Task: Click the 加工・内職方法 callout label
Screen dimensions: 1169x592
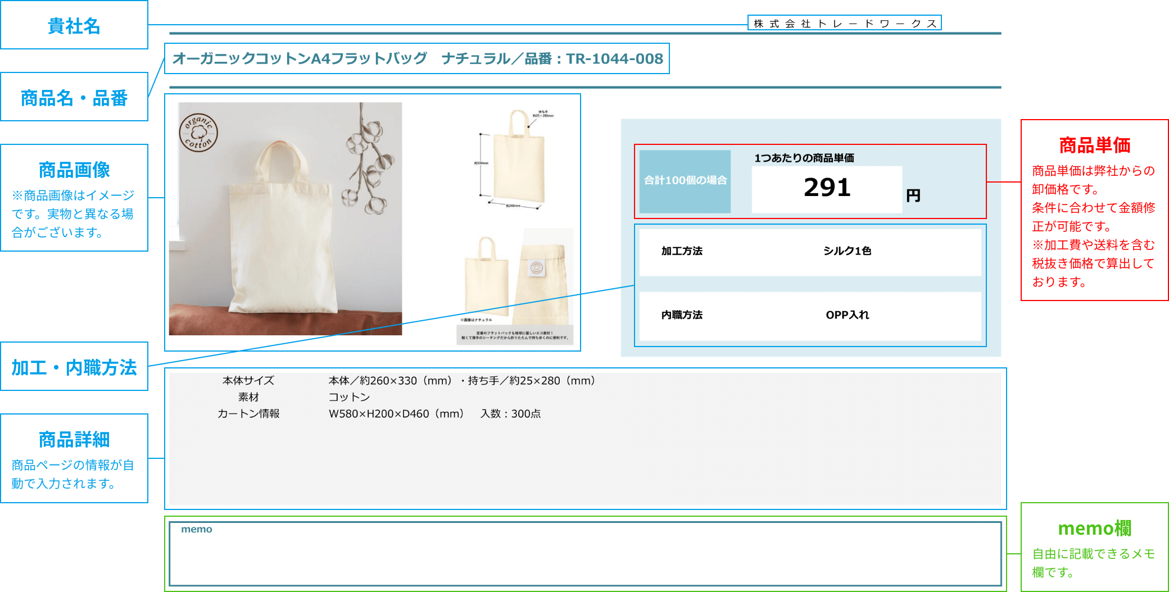Action: (74, 367)
